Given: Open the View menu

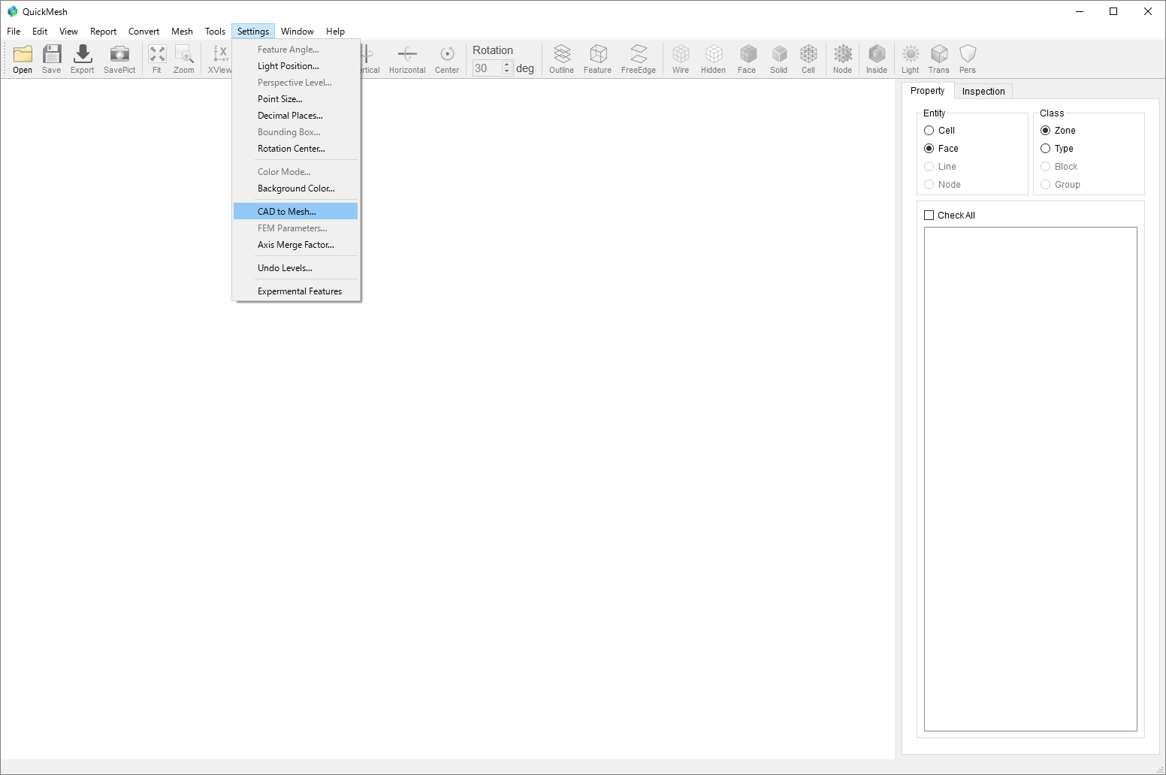Looking at the screenshot, I should [68, 32].
